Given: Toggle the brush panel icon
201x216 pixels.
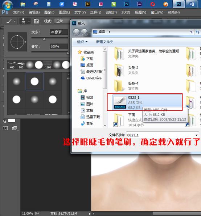Looking at the screenshot, I should pyautogui.click(x=37, y=21).
